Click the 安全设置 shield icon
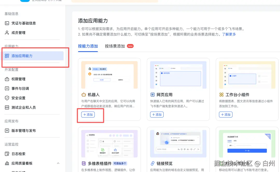Viewport: 280px width, 172px height. tap(7, 98)
